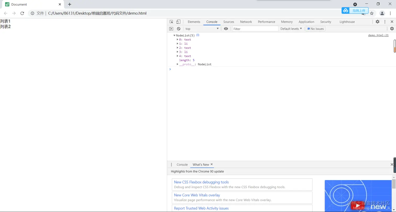Click the console output scrollbar thumb
The image size is (396, 212).
[395, 46]
